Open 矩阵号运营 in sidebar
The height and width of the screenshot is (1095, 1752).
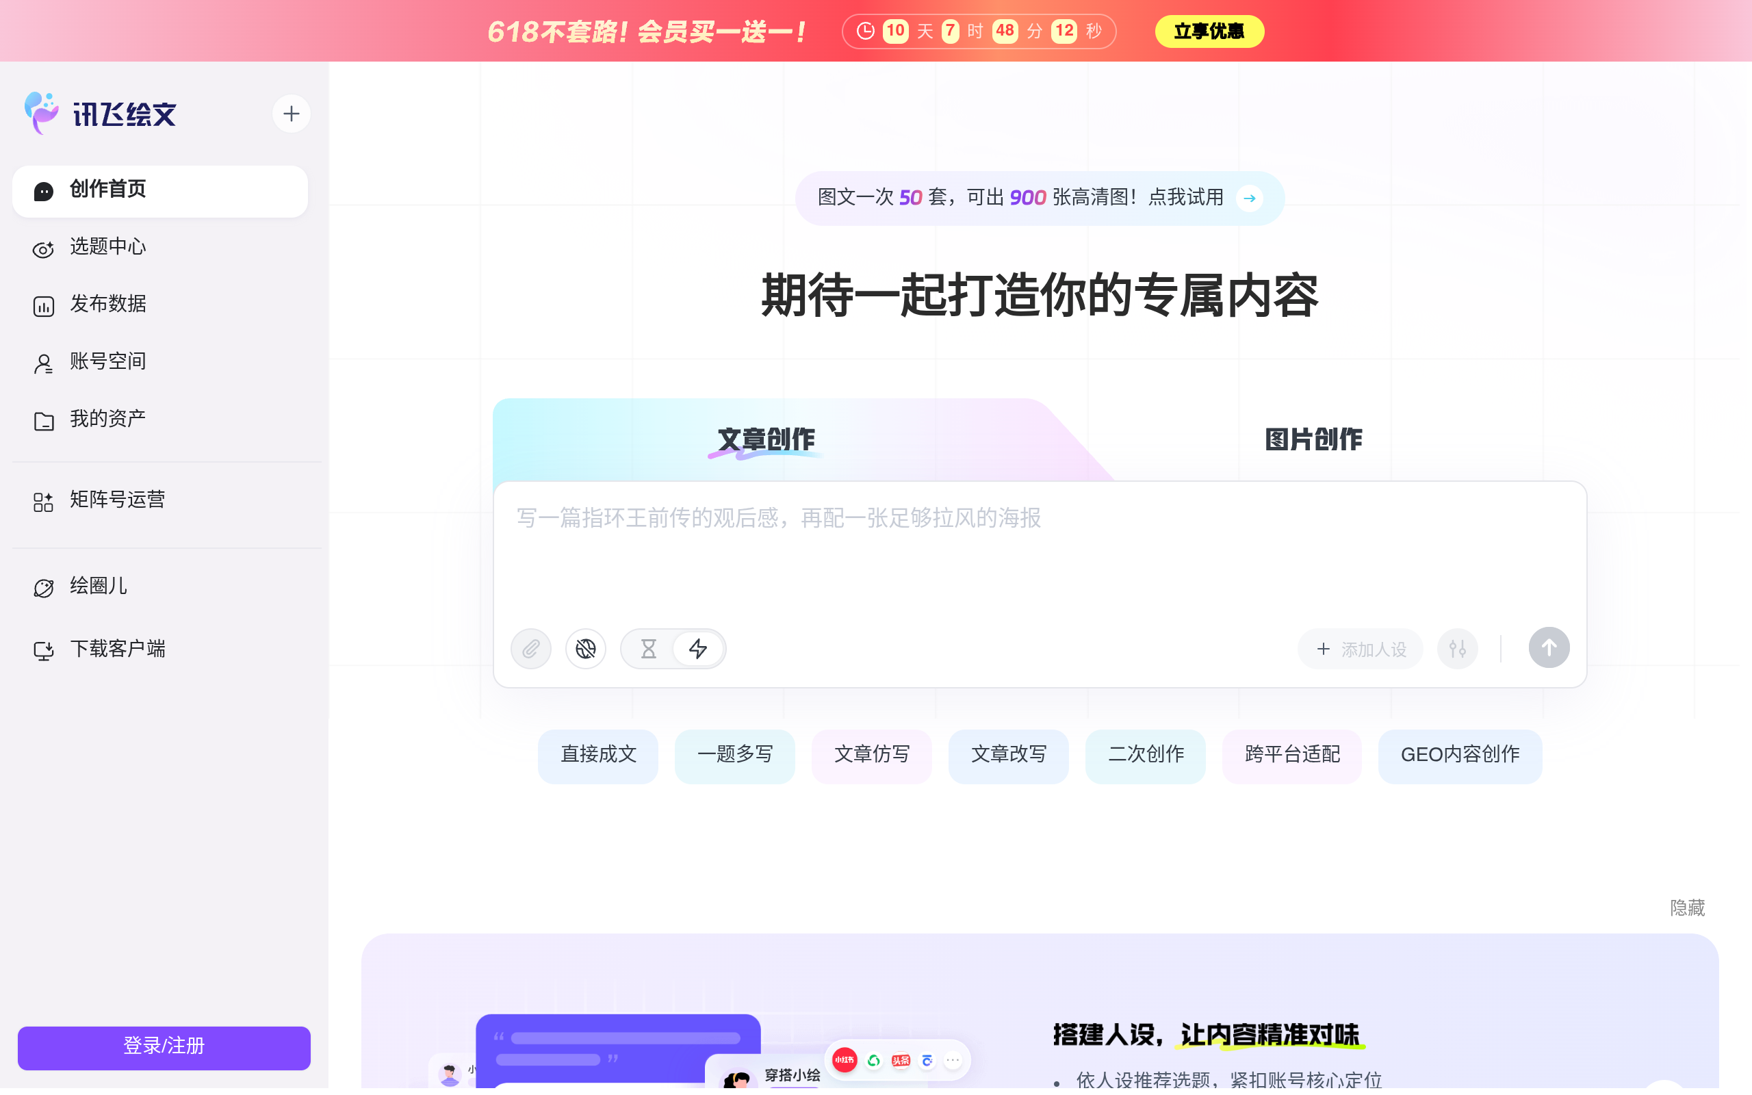(x=160, y=500)
